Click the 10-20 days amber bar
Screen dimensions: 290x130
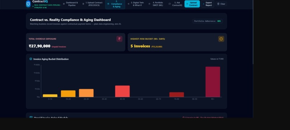(x=68, y=94)
